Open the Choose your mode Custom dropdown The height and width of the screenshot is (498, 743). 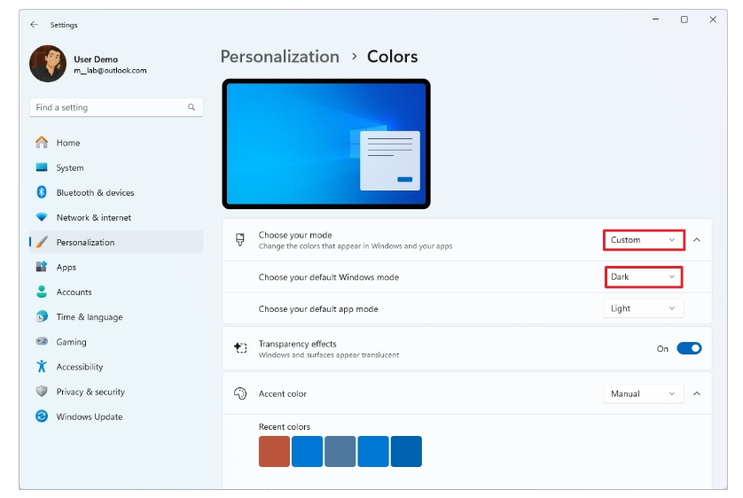644,240
